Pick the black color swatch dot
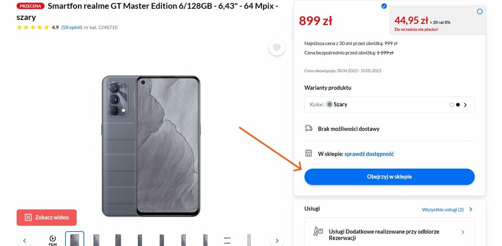Viewport: 502px width, 246px height. click(458, 105)
